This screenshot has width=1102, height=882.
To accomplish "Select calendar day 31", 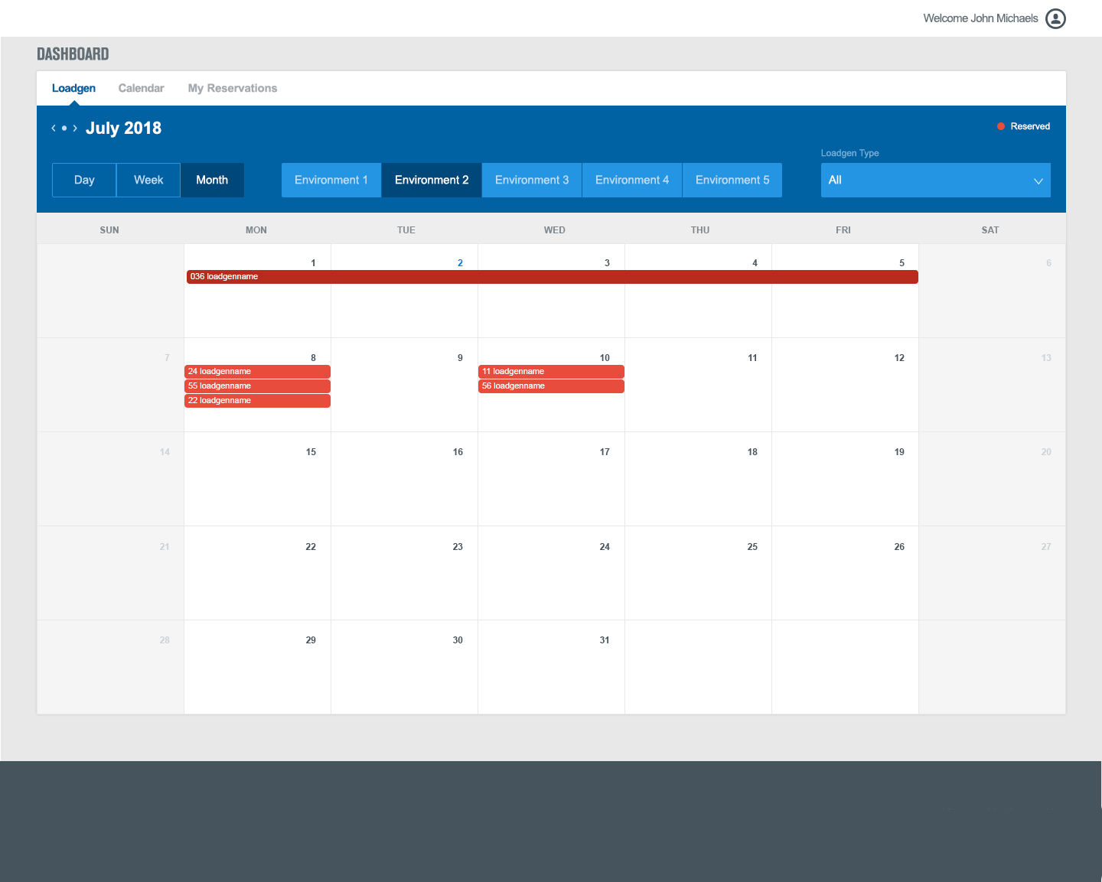I will point(605,640).
